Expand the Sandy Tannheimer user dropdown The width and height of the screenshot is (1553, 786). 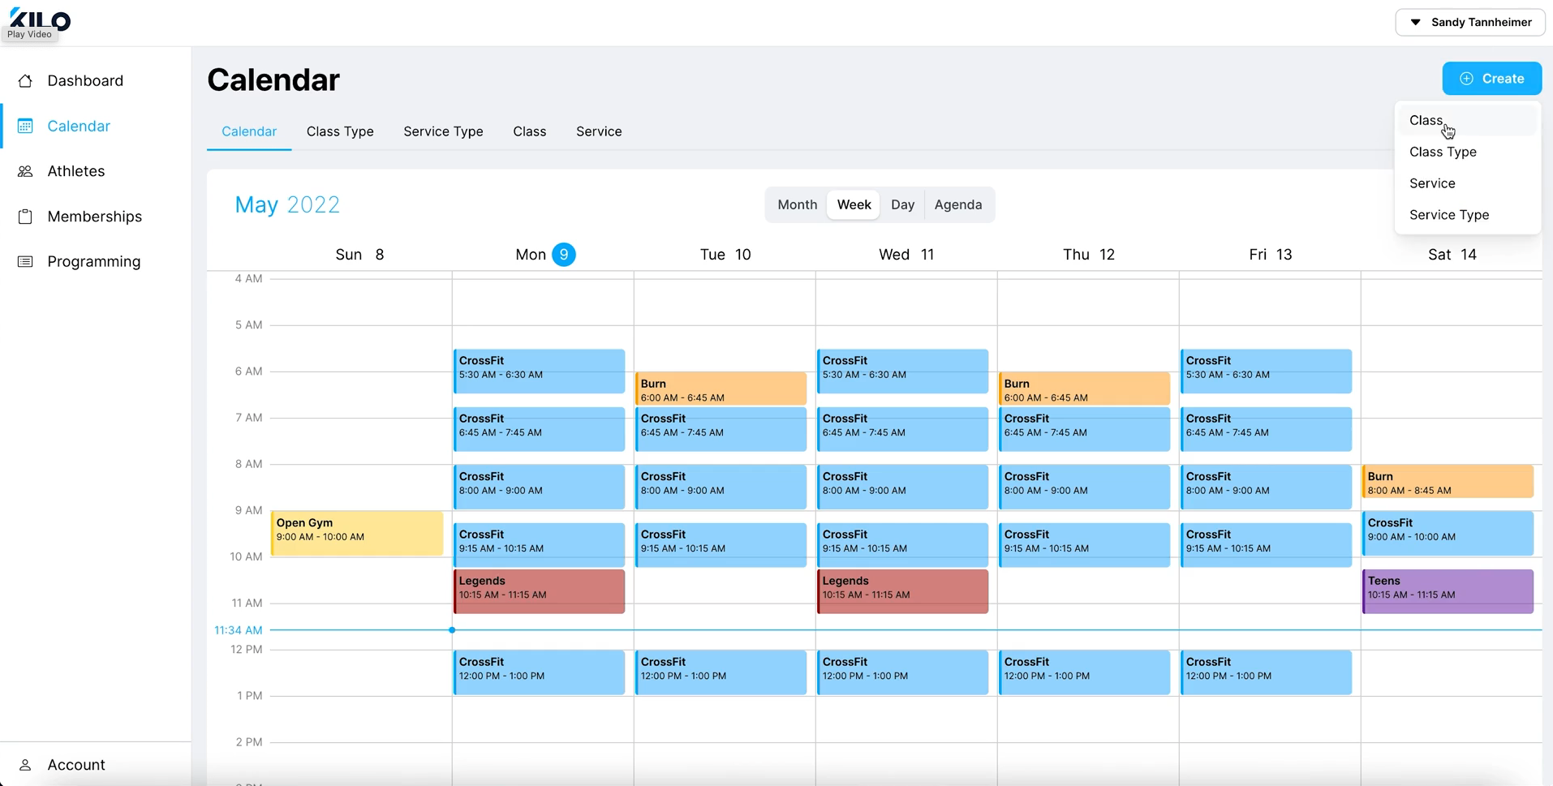tap(1470, 22)
